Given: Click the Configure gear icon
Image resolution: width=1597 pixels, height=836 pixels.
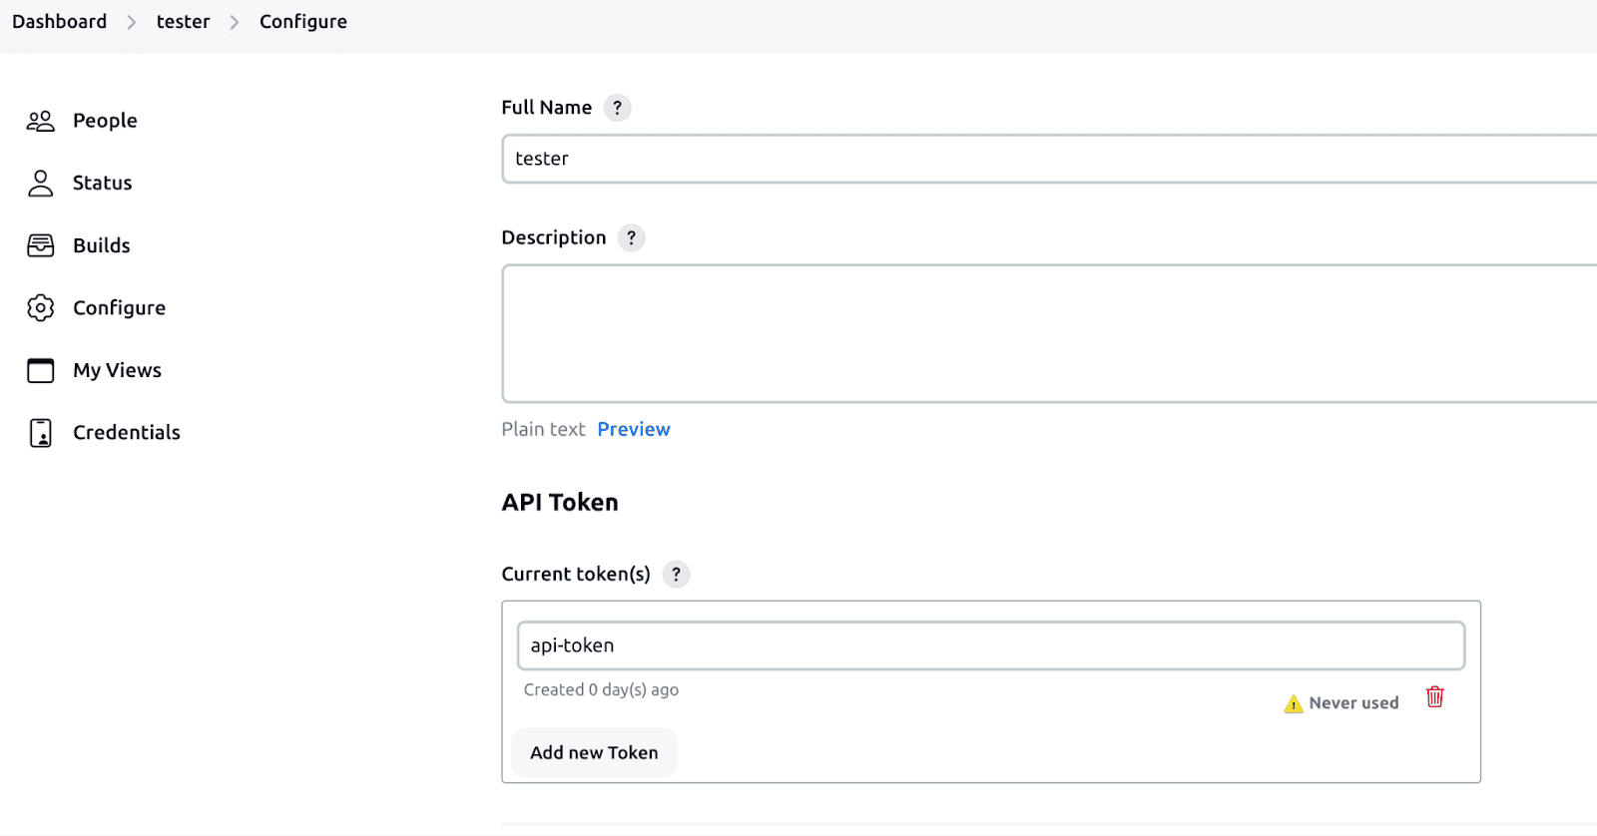Looking at the screenshot, I should [41, 307].
